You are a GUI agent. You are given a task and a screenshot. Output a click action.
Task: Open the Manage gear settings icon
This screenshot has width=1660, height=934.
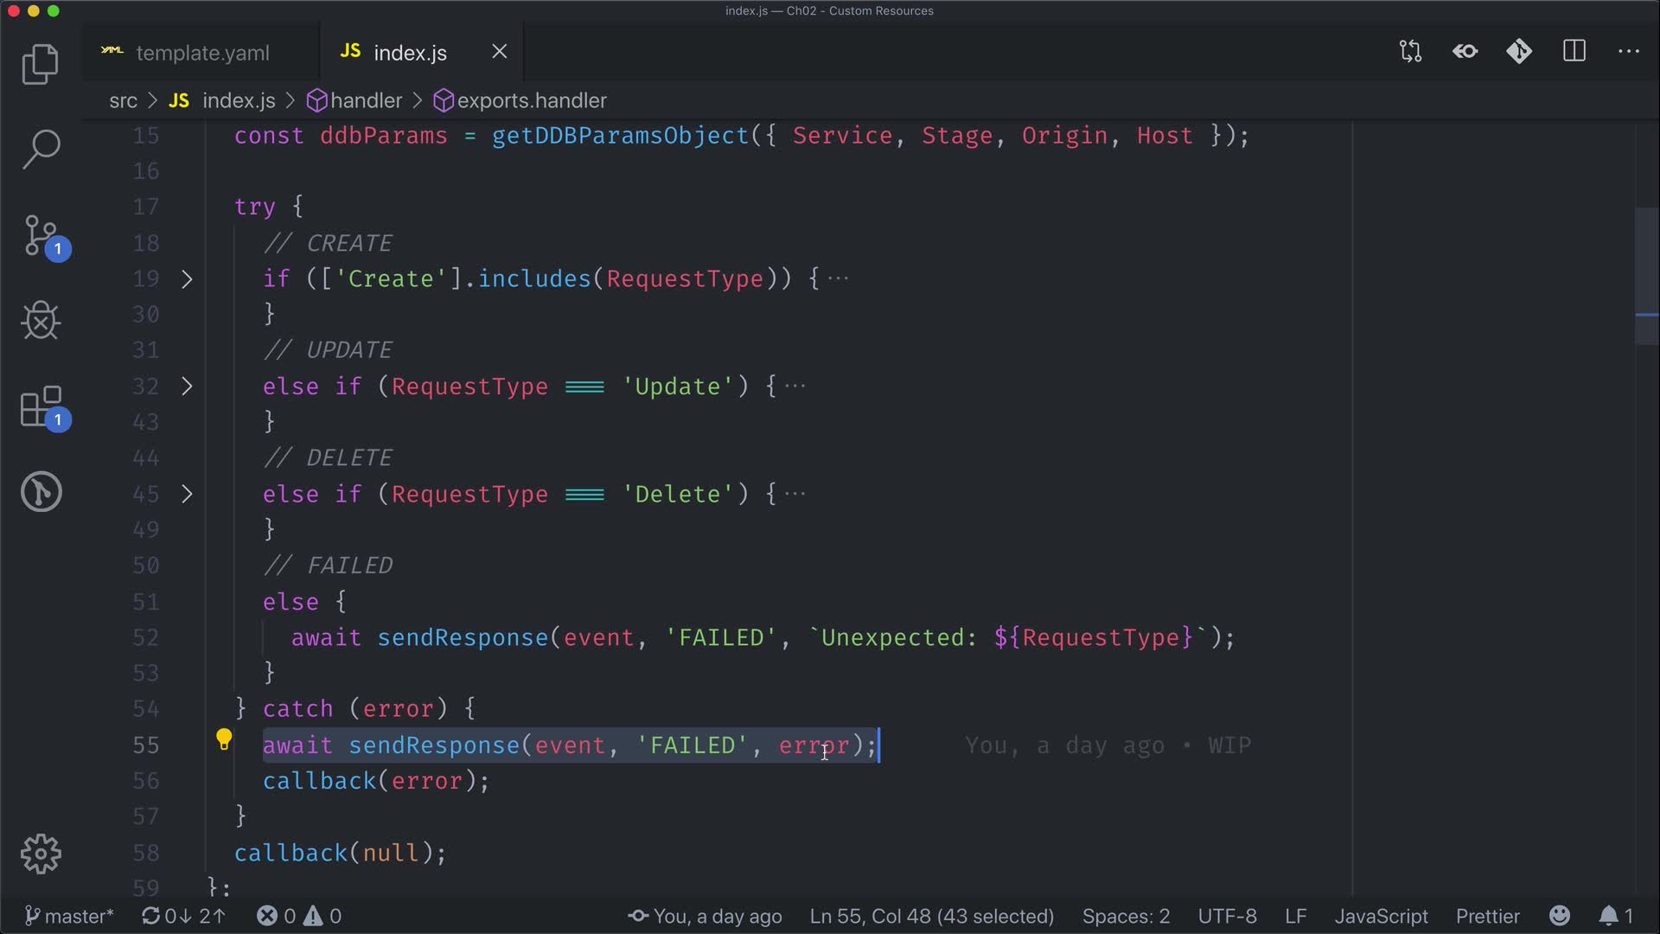(x=41, y=854)
